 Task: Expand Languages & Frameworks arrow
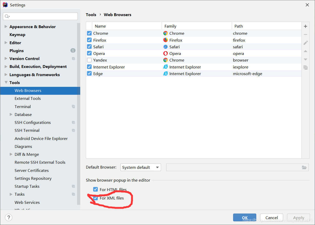point(6,75)
